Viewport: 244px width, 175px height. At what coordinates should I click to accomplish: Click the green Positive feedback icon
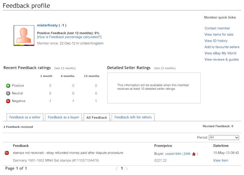(8, 86)
